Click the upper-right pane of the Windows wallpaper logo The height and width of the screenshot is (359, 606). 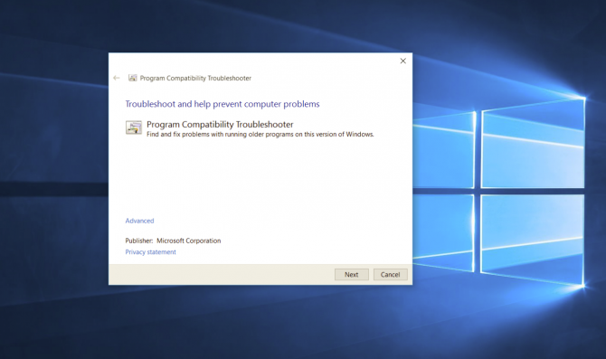pyautogui.click(x=534, y=145)
